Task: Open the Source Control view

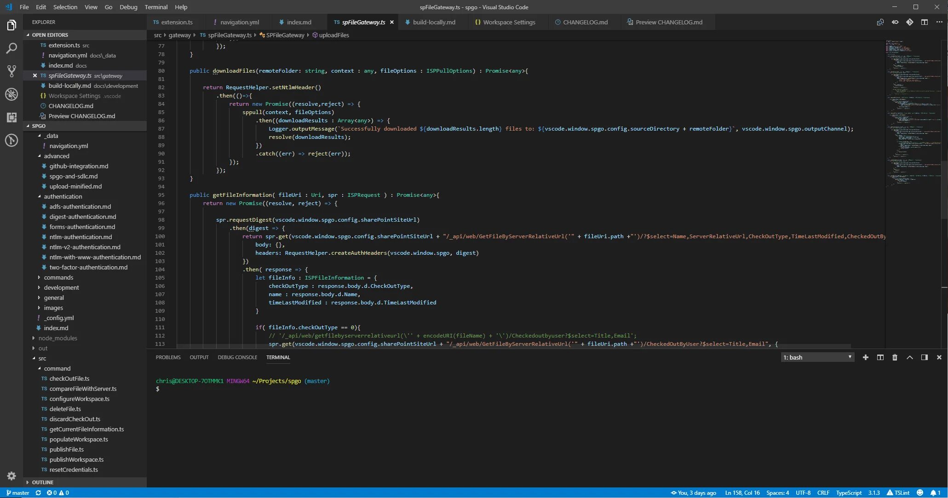Action: click(x=11, y=71)
